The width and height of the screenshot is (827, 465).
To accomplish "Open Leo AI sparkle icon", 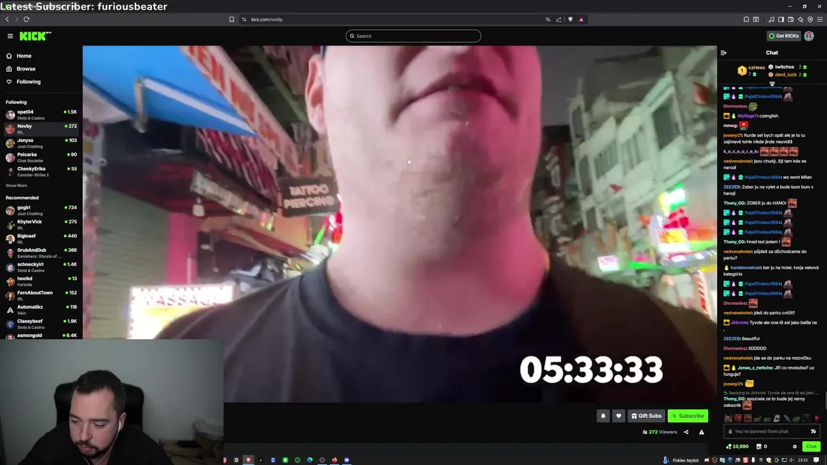I will click(801, 19).
